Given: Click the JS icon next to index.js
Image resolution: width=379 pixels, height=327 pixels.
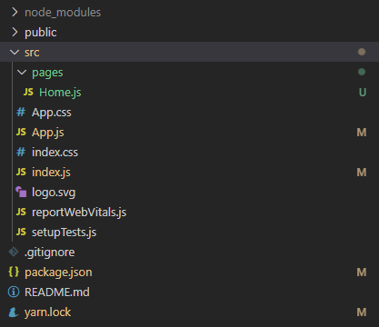Looking at the screenshot, I should tap(21, 172).
